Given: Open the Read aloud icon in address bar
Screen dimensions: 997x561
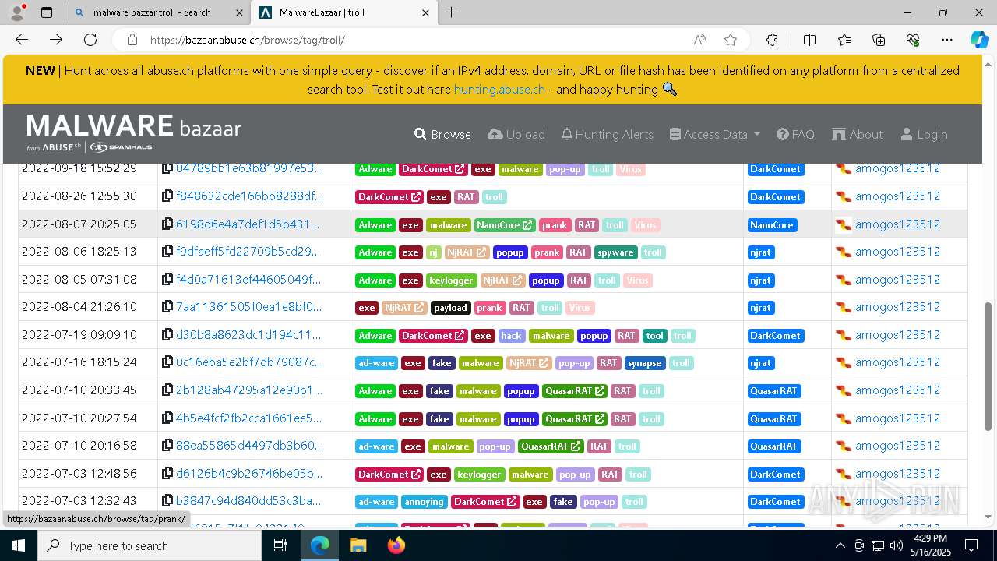Looking at the screenshot, I should click(699, 40).
